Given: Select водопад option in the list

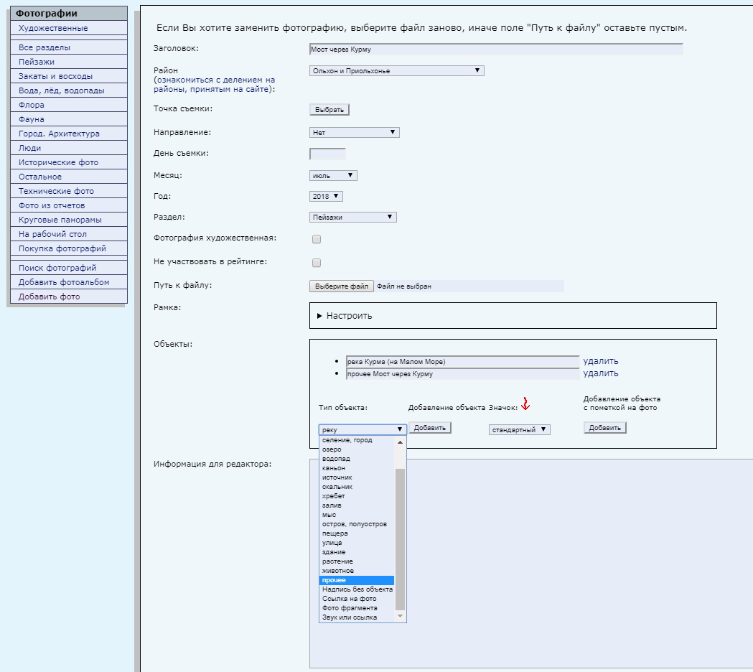Looking at the screenshot, I should [x=357, y=459].
